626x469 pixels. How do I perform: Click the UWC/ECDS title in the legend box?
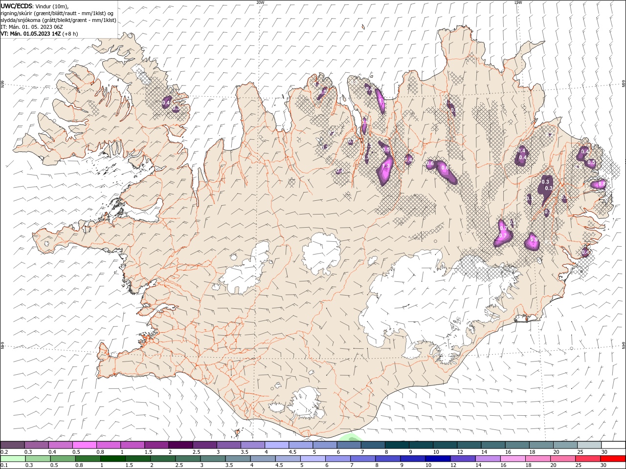click(17, 6)
